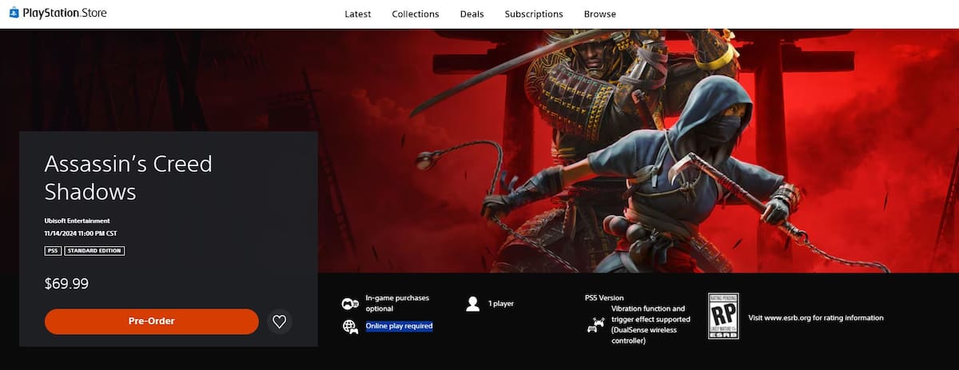This screenshot has height=370, width=959.
Task: Click the PS5 platform tag
Action: [x=53, y=251]
